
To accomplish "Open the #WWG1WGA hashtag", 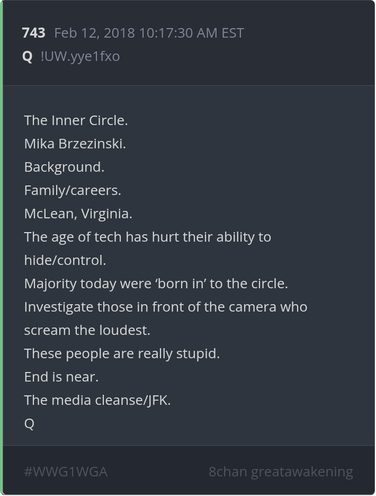I will tap(66, 472).
